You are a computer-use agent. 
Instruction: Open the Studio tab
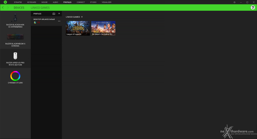(93, 2)
